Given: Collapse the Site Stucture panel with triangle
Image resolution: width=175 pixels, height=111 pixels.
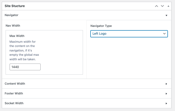Looking at the screenshot, I should (168, 6).
